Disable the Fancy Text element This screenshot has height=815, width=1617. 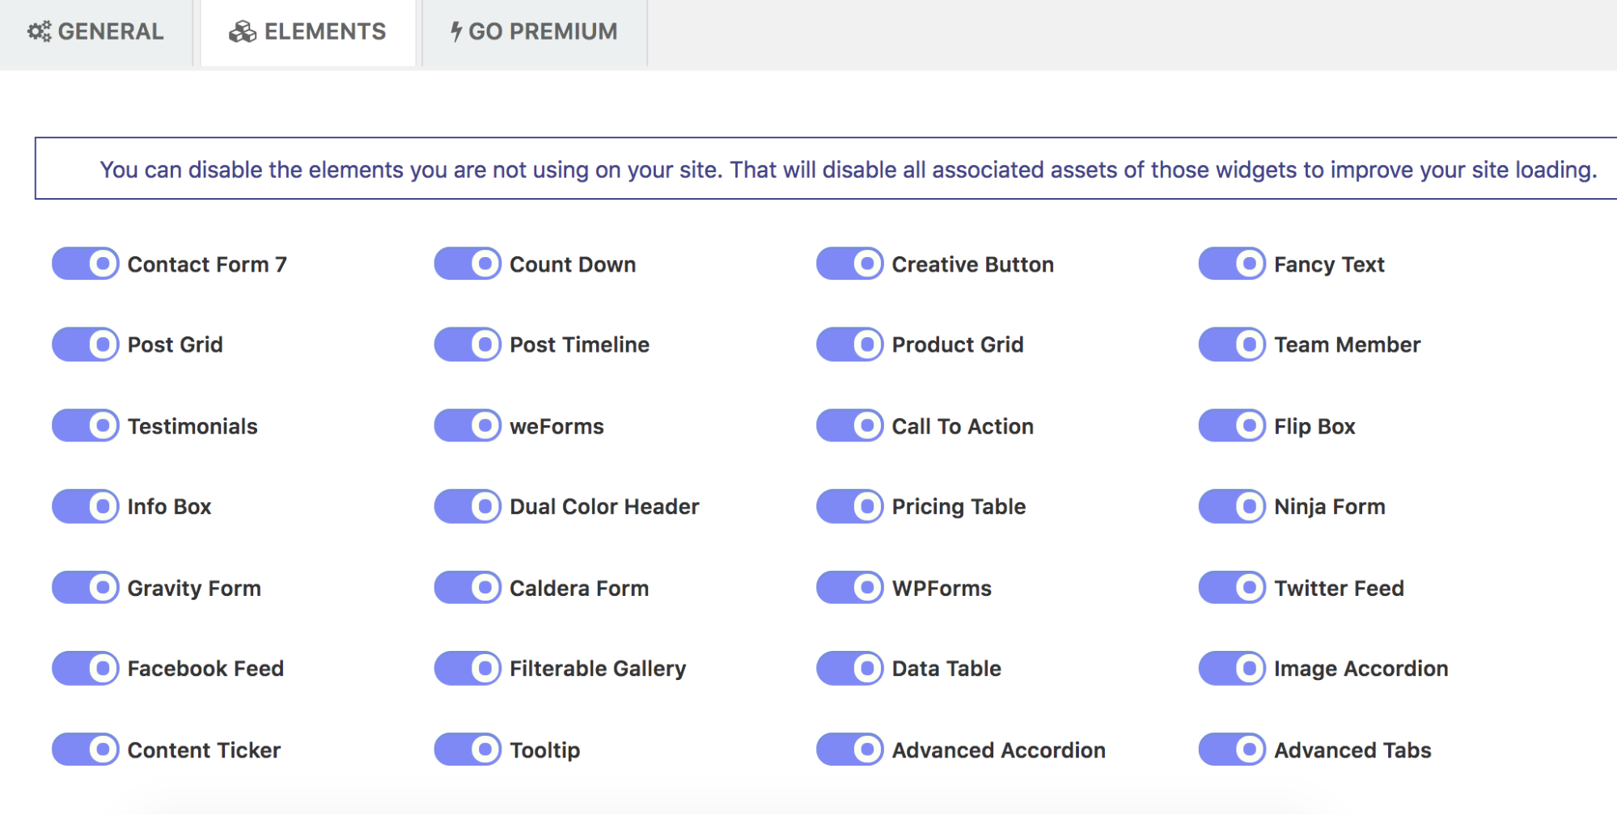tap(1232, 264)
